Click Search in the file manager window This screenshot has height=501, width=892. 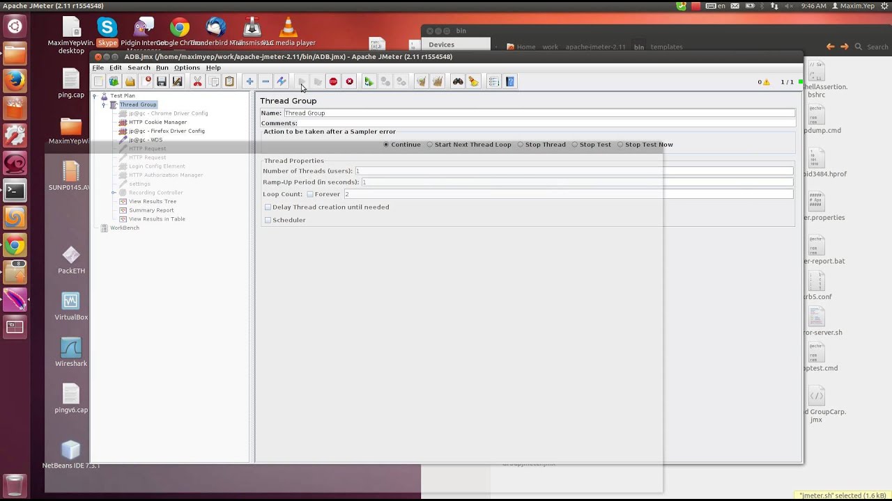(x=877, y=47)
